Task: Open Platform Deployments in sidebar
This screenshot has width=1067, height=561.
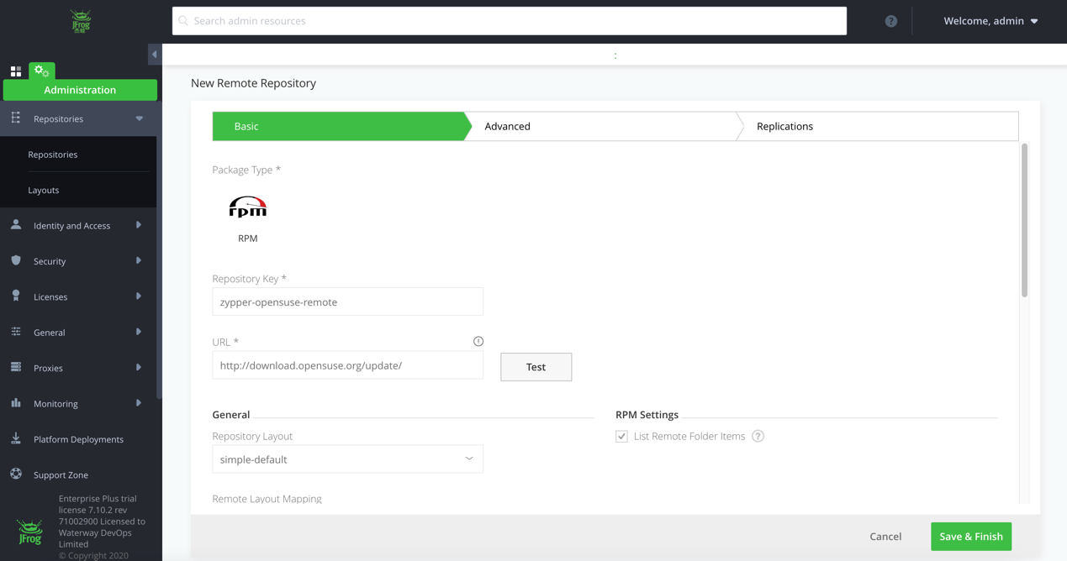Action: (x=78, y=439)
